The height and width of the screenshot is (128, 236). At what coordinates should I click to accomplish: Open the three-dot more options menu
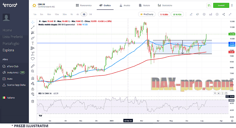tap(232, 5)
